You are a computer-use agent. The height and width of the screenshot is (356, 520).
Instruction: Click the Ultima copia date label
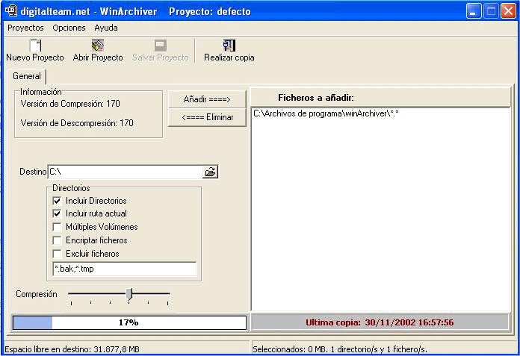click(x=380, y=322)
